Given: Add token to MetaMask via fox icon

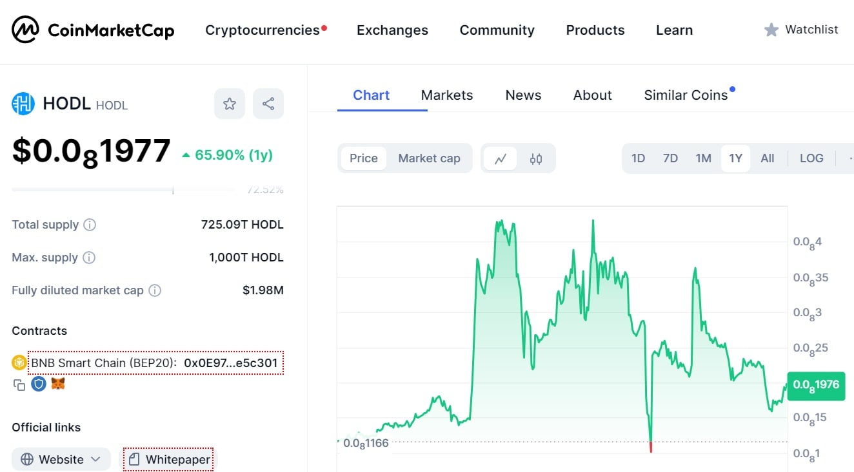Looking at the screenshot, I should click(57, 384).
